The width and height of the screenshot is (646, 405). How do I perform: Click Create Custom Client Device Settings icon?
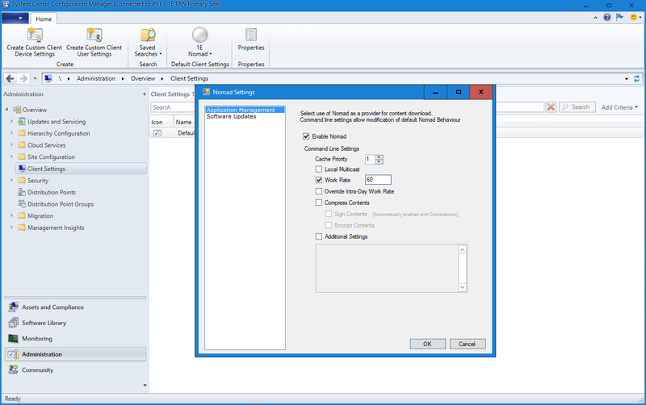point(35,35)
